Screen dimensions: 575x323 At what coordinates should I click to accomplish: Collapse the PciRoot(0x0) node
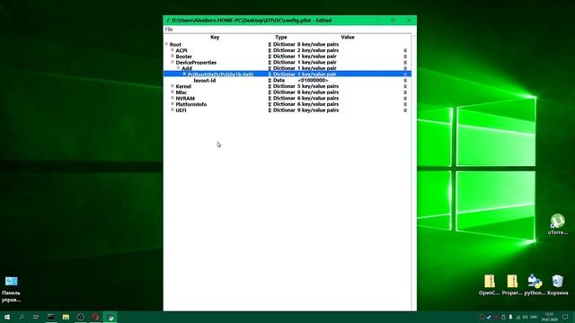pos(184,74)
